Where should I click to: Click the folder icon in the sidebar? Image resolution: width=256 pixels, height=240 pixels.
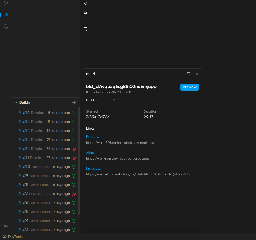point(6,227)
